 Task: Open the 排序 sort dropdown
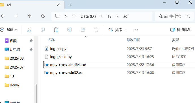click(x=117, y=30)
